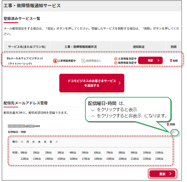
Task: Click the masked email address ending in com
Action: [24, 126]
